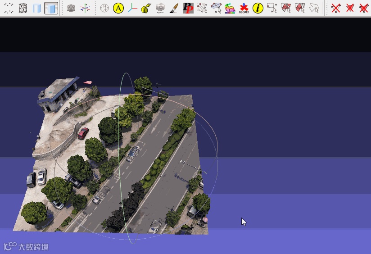
Task: Open the PP pick points tool
Action: click(x=188, y=8)
